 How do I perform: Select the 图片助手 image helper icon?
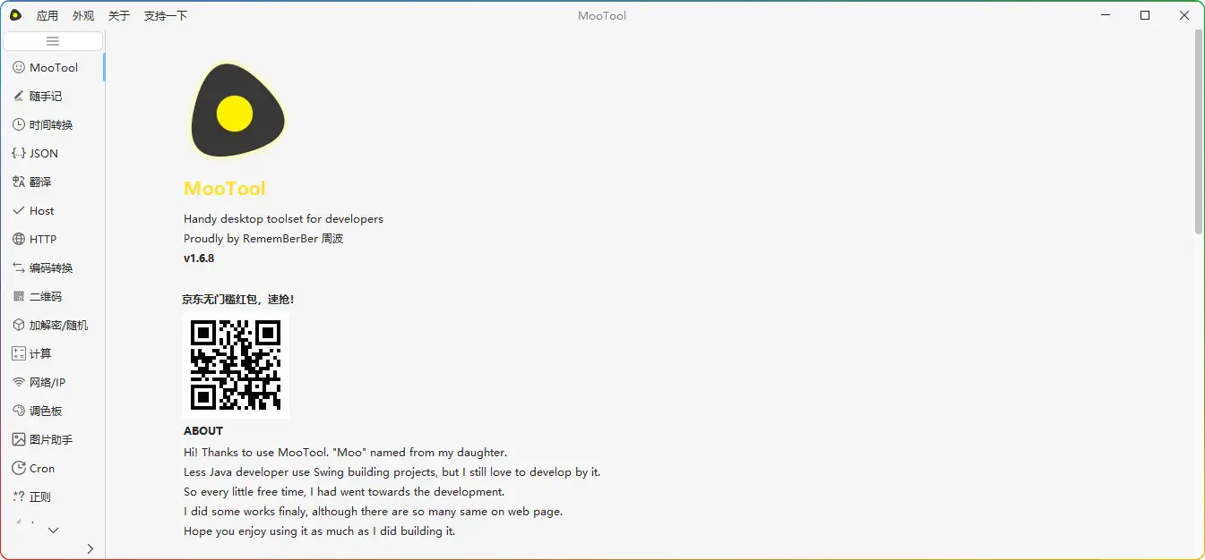point(19,439)
